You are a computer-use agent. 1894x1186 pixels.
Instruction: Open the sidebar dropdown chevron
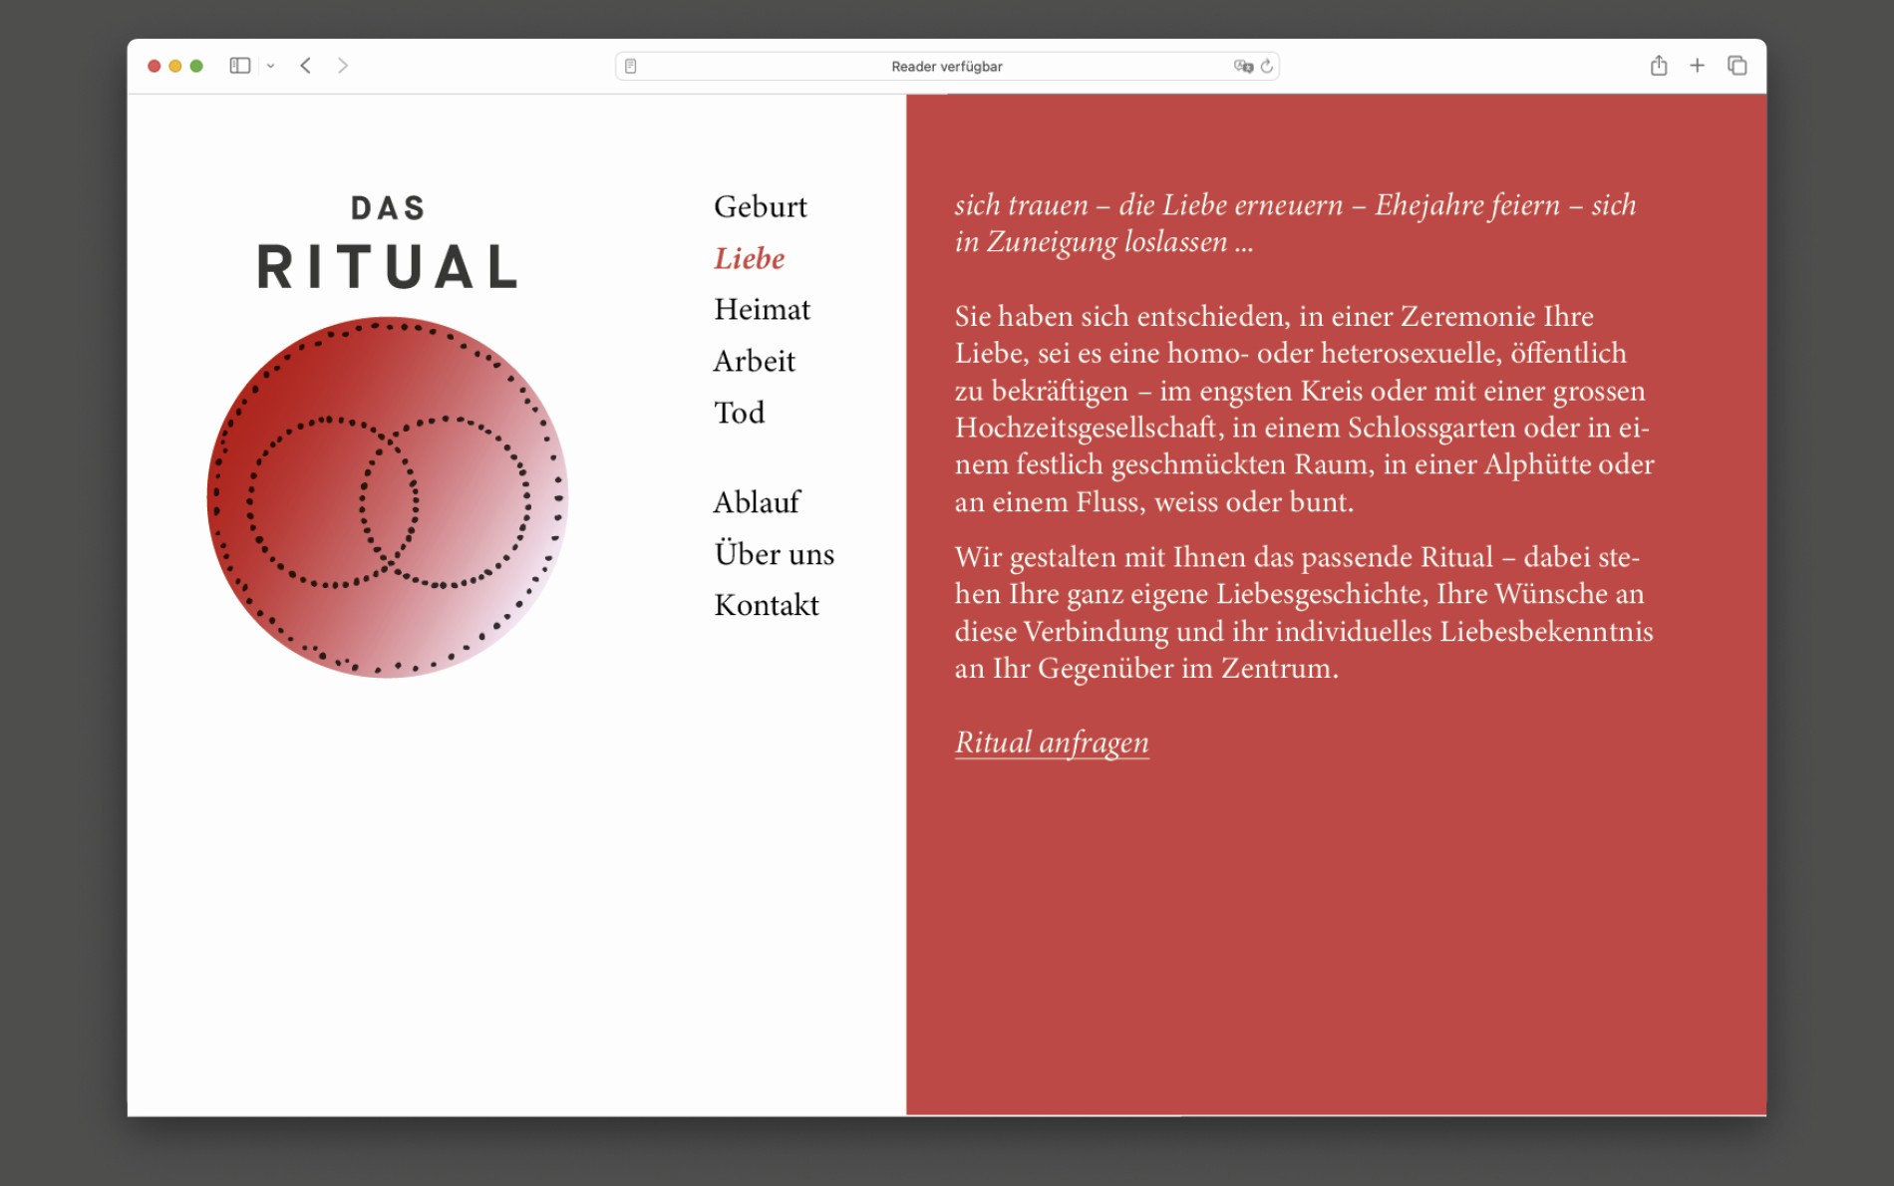(270, 66)
